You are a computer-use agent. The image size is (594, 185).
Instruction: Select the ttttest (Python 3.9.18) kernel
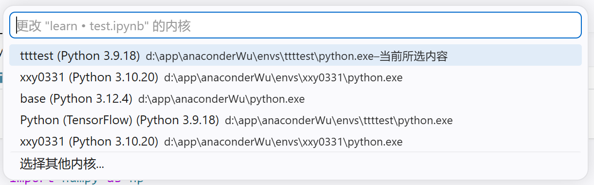click(x=296, y=55)
